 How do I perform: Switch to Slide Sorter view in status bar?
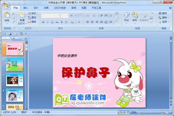[x=124, y=112]
